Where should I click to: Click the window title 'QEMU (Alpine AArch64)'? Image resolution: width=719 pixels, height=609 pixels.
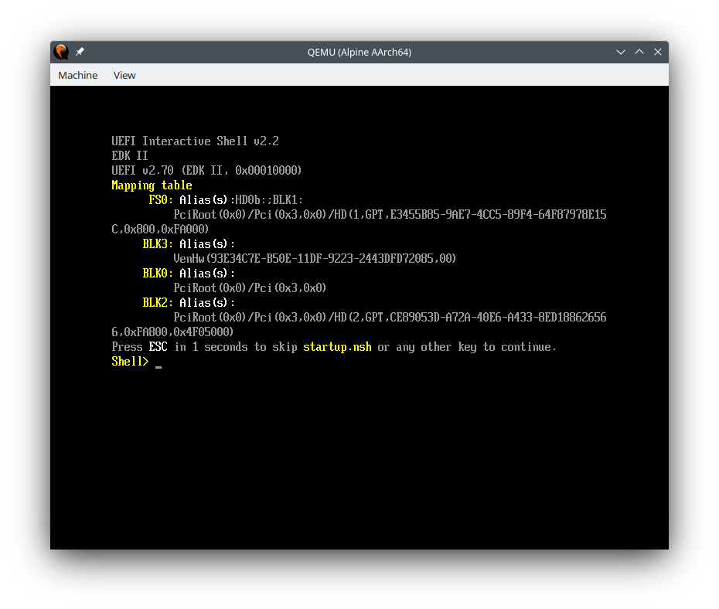click(359, 53)
